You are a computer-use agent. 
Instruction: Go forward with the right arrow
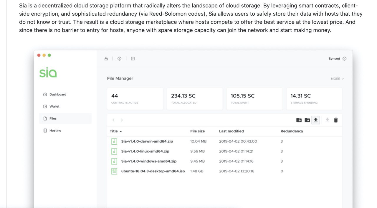pyautogui.click(x=122, y=120)
